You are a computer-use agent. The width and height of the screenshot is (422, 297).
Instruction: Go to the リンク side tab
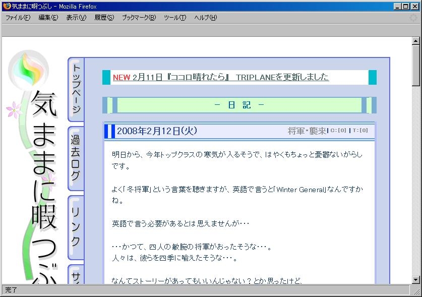[76, 226]
